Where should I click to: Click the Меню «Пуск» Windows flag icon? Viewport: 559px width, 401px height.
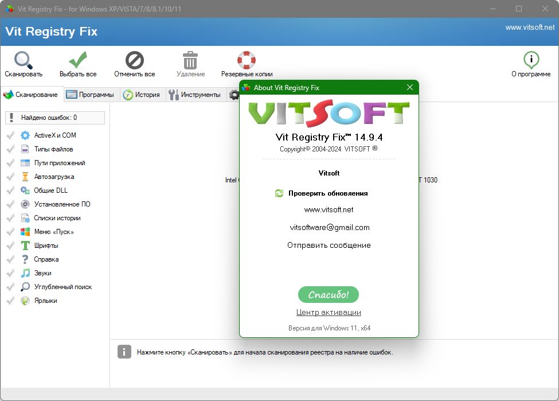tap(25, 232)
